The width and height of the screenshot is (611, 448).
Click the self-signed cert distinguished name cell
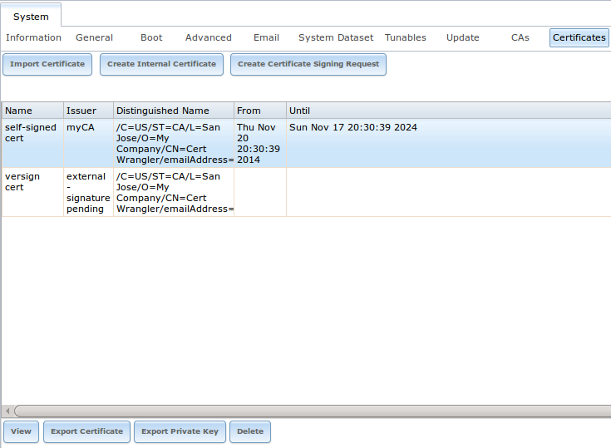tap(174, 143)
